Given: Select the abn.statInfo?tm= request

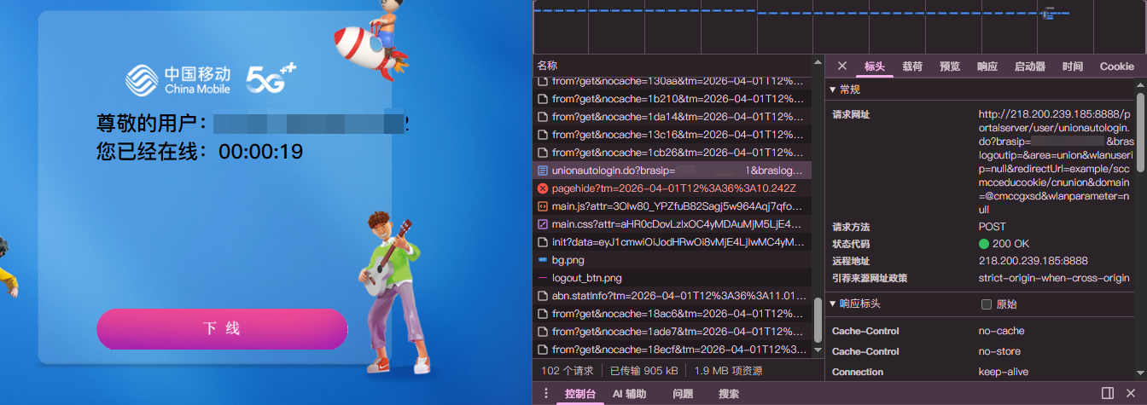Looking at the screenshot, I should pos(674,296).
